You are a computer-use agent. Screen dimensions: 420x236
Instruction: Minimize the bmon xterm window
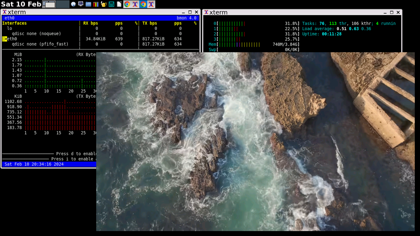[184, 12]
